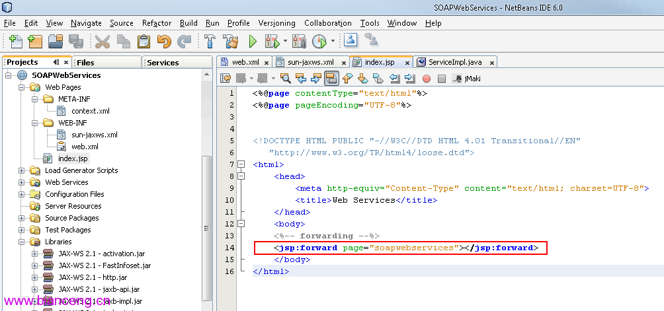Fold the html tag at line 7
Viewport: 664px width, 311px height.
tap(241, 164)
